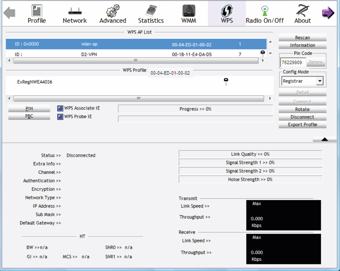Screen dimensions: 340x271
Task: Click the gray back arrow icon
Action: (x=9, y=13)
